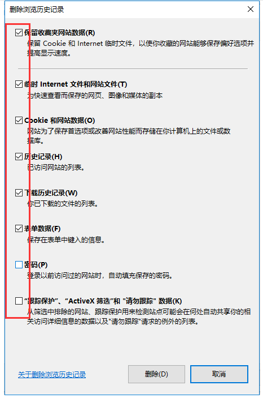Uncheck the 表单数据(F) checkbox
The height and width of the screenshot is (398, 263).
[19, 229]
